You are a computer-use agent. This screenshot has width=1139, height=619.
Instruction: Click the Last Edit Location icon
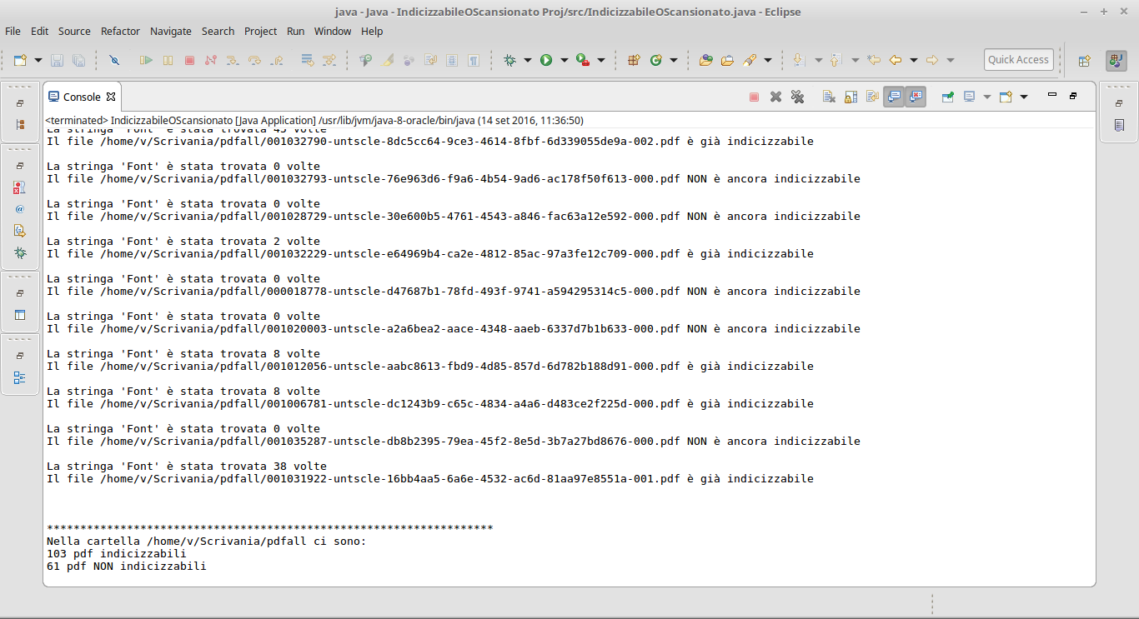(x=874, y=60)
